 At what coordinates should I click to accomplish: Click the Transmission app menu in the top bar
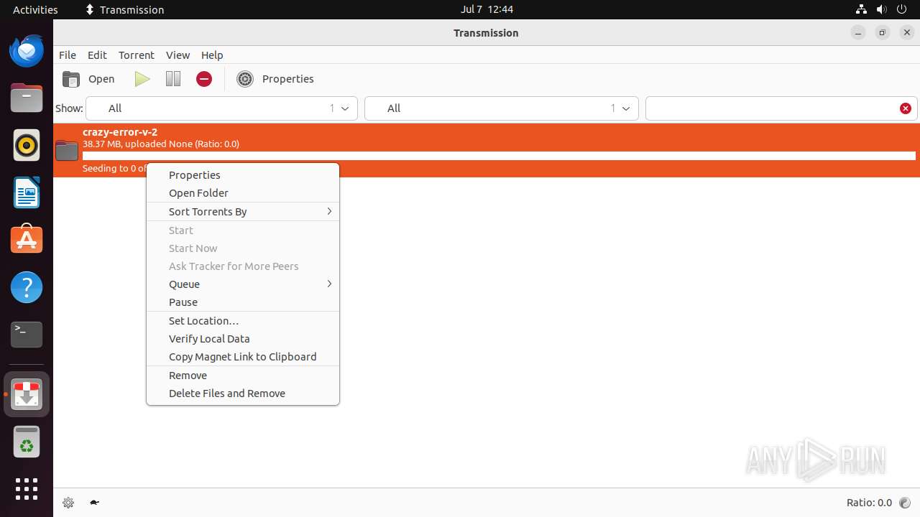[124, 9]
